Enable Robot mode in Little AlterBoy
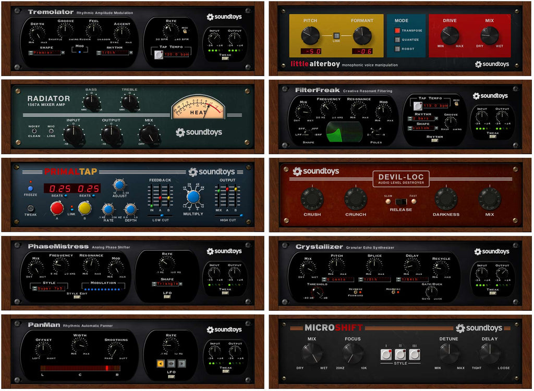Viewport: 534px width, 391px height. tap(397, 49)
